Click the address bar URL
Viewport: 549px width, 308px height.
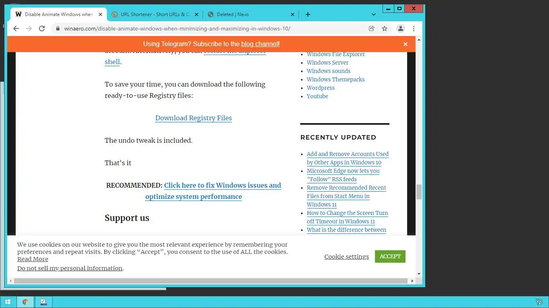pos(177,28)
